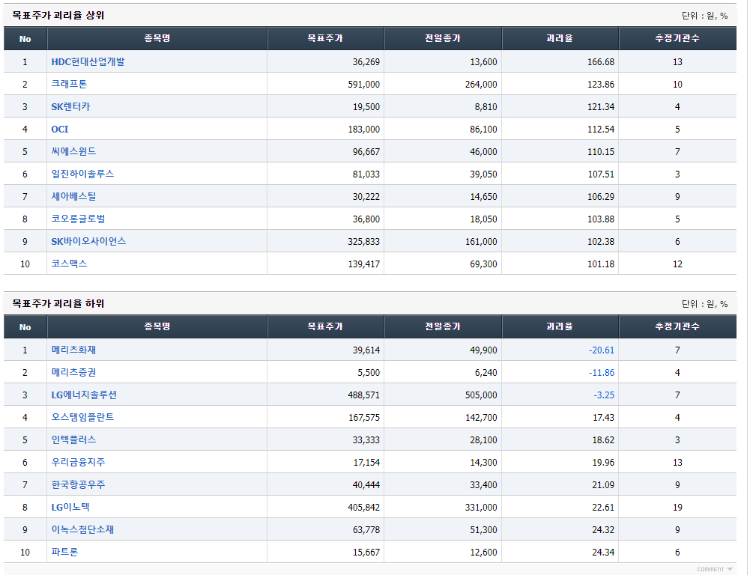The width and height of the screenshot is (753, 575).
Task: Open the 오스템임플란트 stock link
Action: (82, 417)
